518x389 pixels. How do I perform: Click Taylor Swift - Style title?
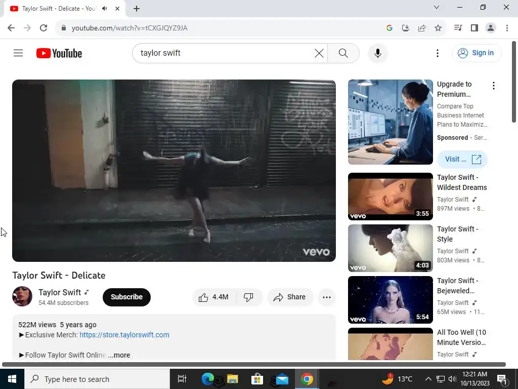[x=457, y=234]
